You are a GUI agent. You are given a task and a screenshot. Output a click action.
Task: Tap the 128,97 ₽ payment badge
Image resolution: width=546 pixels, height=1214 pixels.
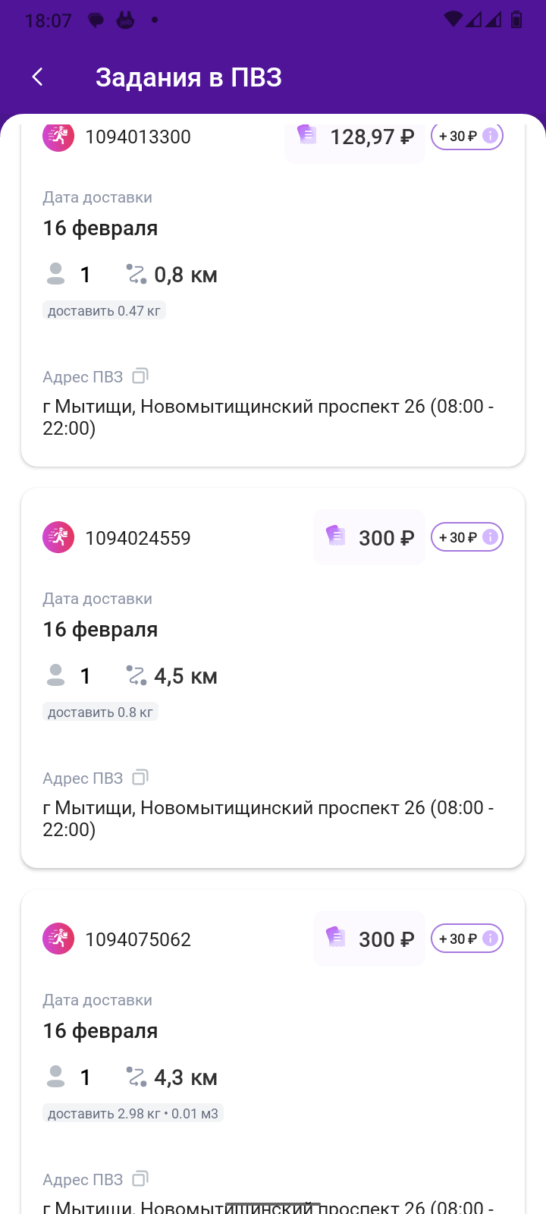click(355, 138)
